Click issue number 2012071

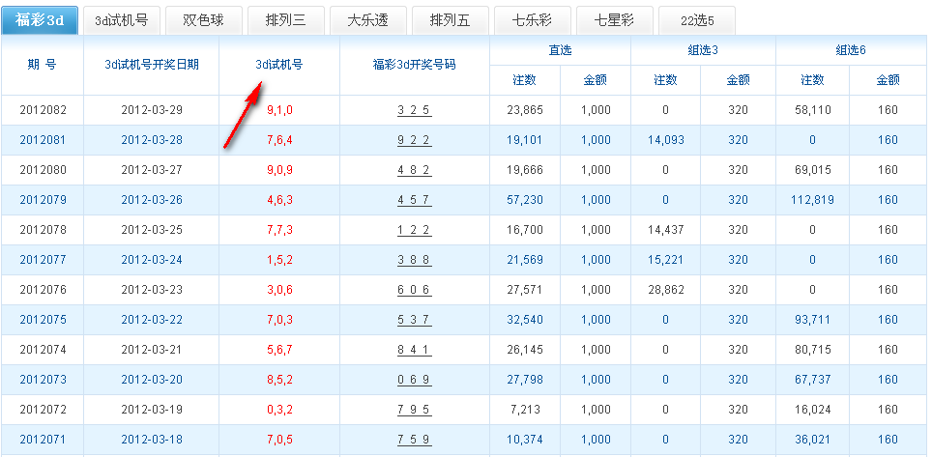[43, 440]
